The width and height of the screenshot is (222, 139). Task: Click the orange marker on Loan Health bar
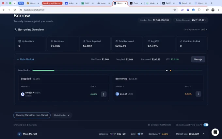click(170, 70)
